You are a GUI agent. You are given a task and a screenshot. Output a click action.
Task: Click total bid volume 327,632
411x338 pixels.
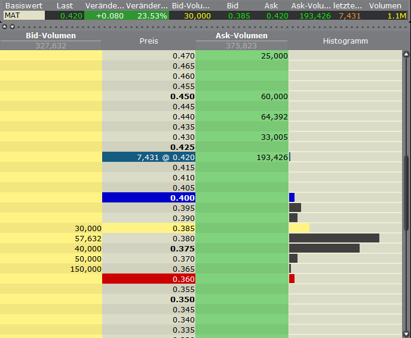click(51, 46)
